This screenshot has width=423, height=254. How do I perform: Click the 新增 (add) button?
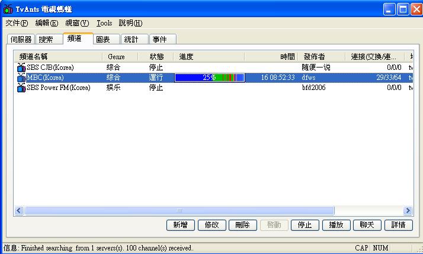(x=181, y=225)
